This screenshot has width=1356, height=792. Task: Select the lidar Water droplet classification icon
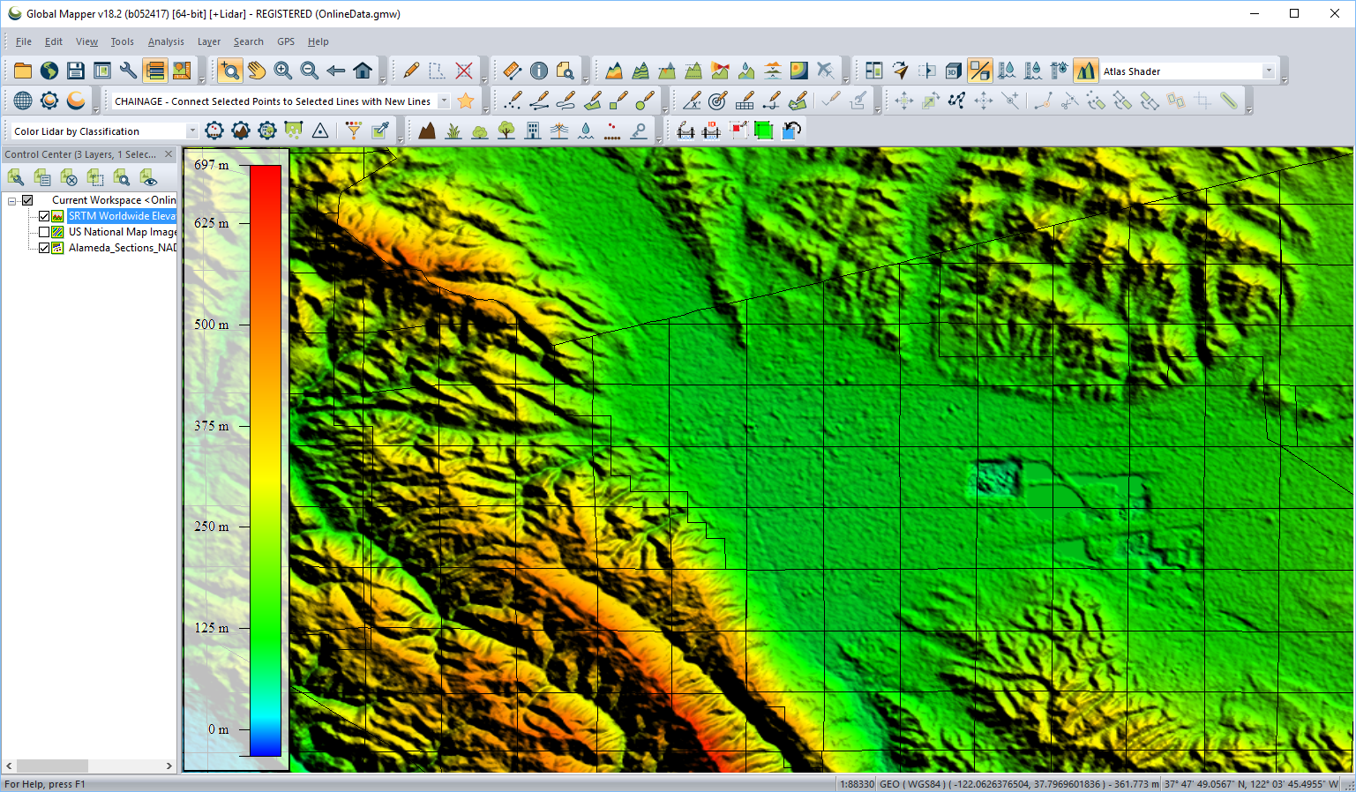586,131
